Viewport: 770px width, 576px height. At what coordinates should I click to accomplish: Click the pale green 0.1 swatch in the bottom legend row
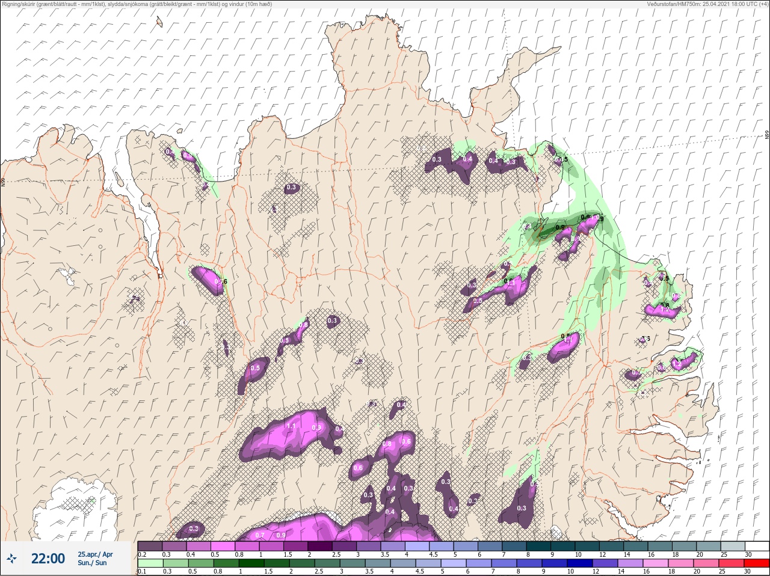click(x=150, y=563)
